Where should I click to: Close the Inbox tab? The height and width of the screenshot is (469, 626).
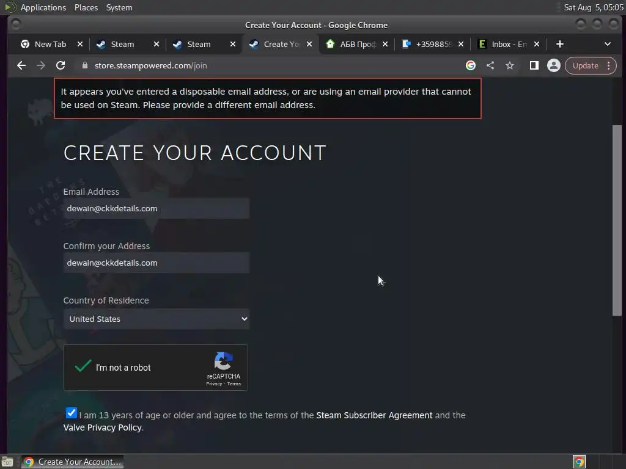point(537,44)
